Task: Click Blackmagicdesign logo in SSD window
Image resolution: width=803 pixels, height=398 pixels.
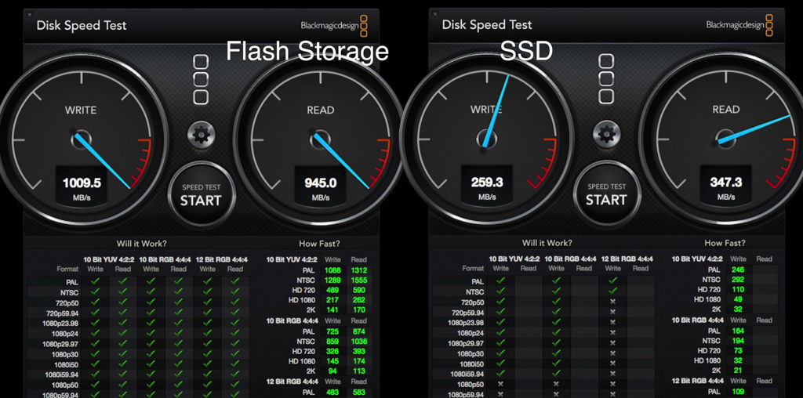Action: [x=739, y=24]
